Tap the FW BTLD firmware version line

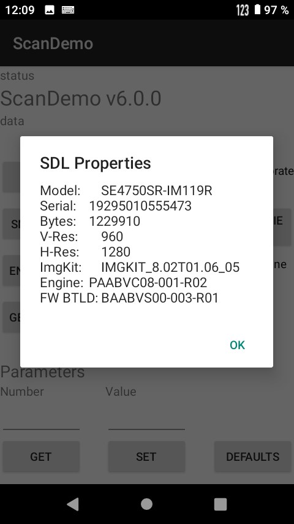pos(129,298)
